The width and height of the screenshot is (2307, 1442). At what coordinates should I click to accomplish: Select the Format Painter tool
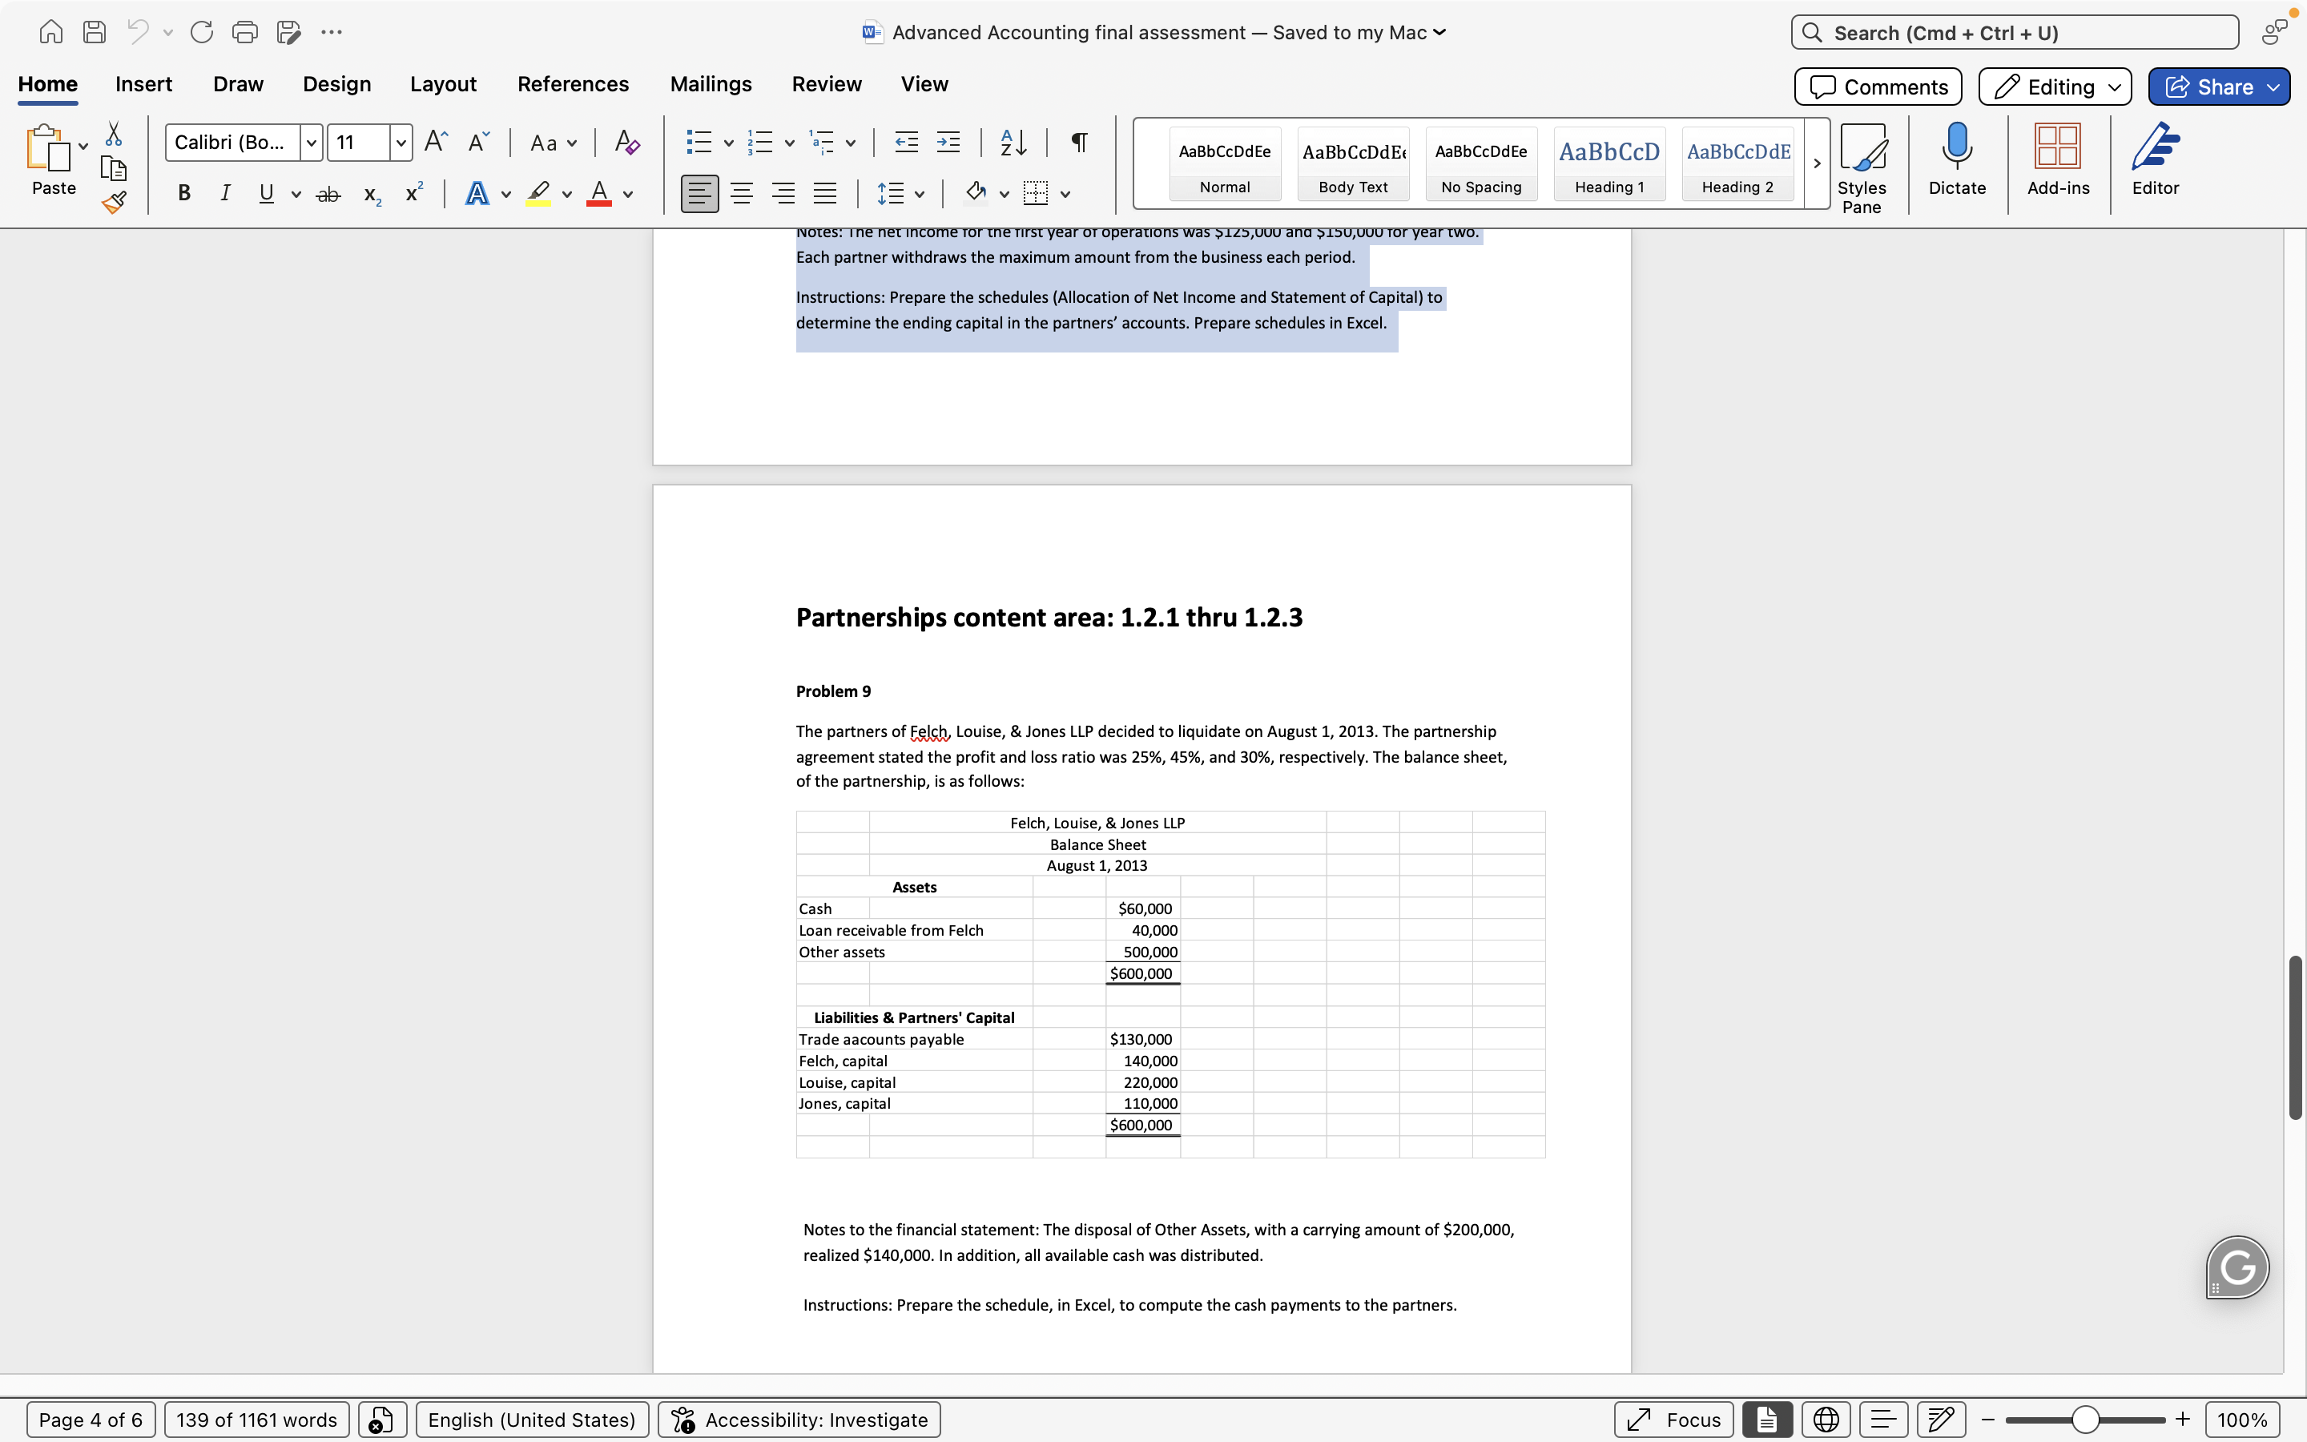114,201
